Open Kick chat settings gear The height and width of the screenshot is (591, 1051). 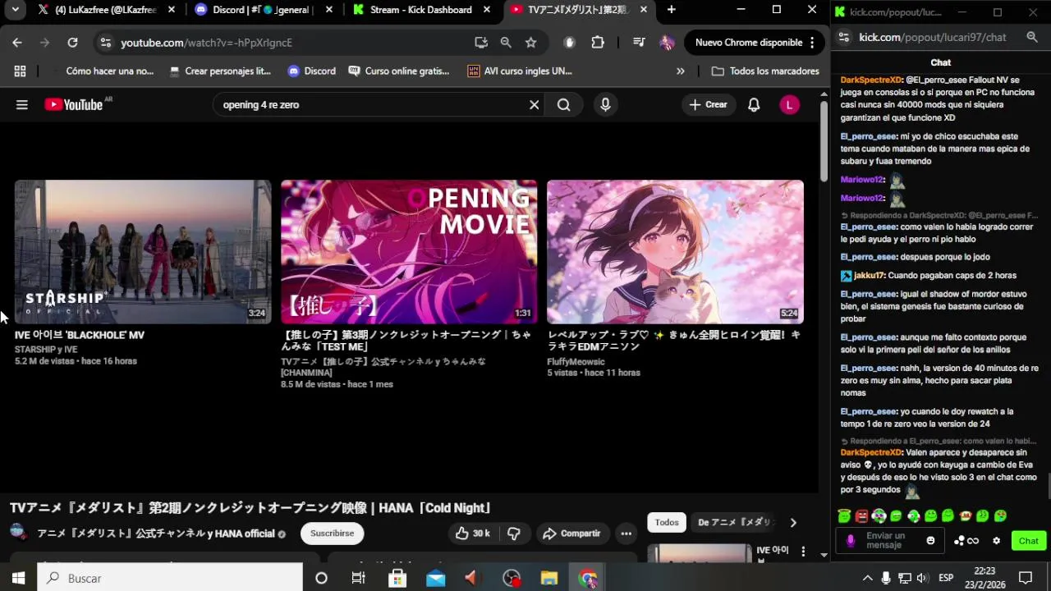pyautogui.click(x=997, y=541)
